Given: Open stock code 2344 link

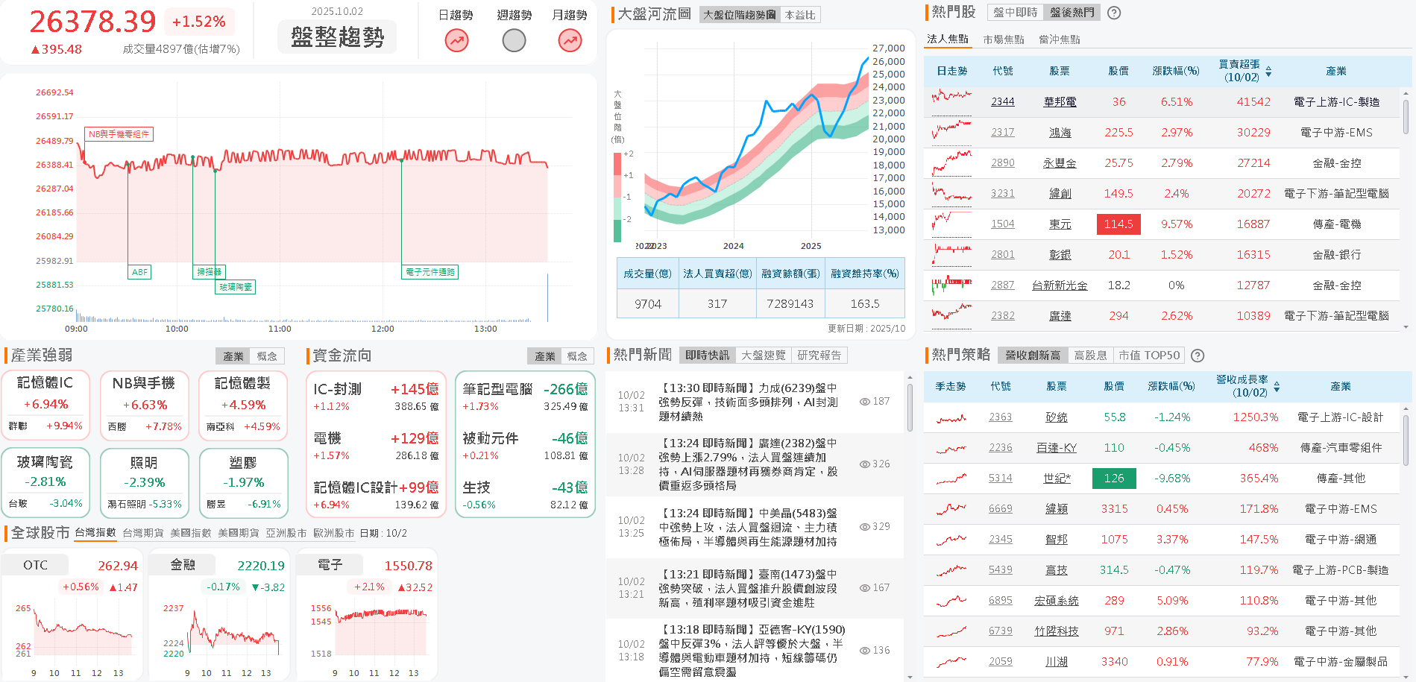Looking at the screenshot, I should click(1003, 101).
